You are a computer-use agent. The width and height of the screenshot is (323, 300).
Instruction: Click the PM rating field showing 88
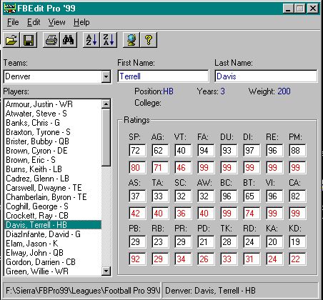[297, 150]
